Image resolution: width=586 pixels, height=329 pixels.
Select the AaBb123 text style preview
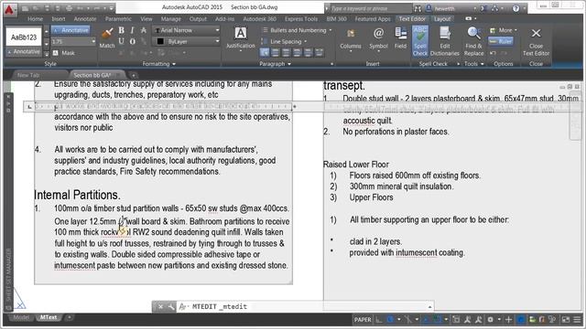[x=24, y=37]
